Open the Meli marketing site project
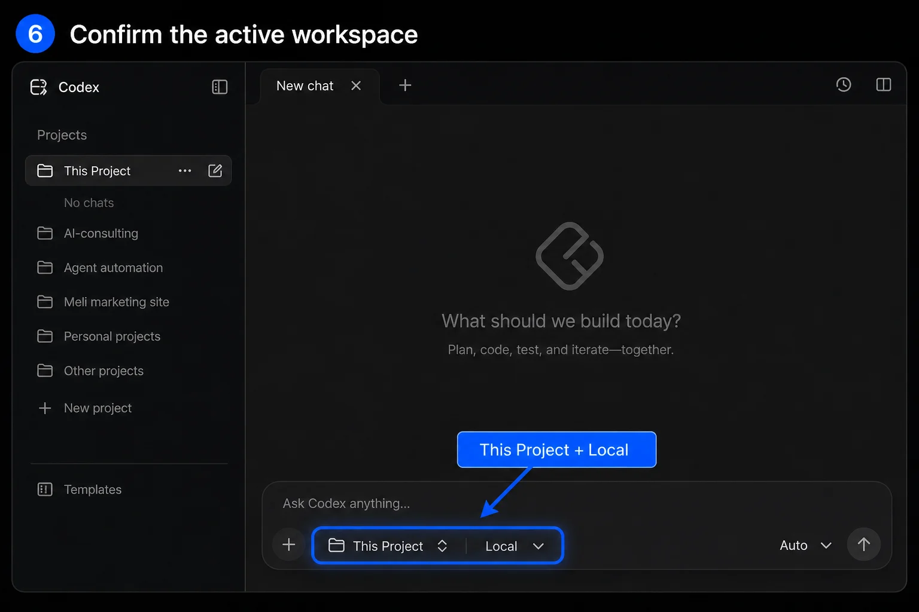This screenshot has height=612, width=919. coord(128,302)
